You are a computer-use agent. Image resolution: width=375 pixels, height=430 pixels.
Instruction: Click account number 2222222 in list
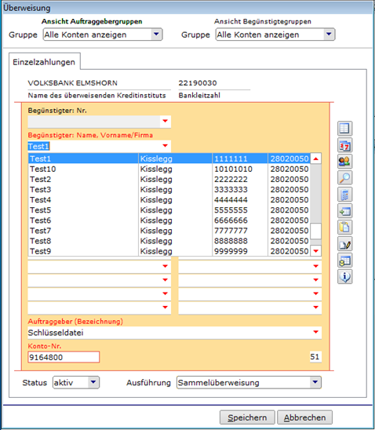pos(231,179)
